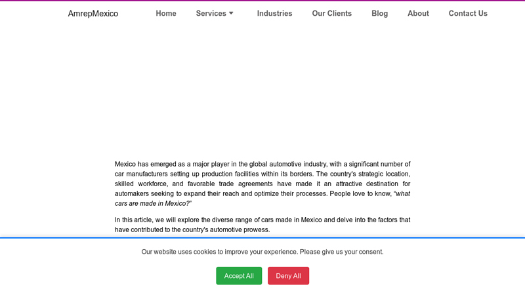Go to the Home page
This screenshot has height=295, width=525.
165,13
